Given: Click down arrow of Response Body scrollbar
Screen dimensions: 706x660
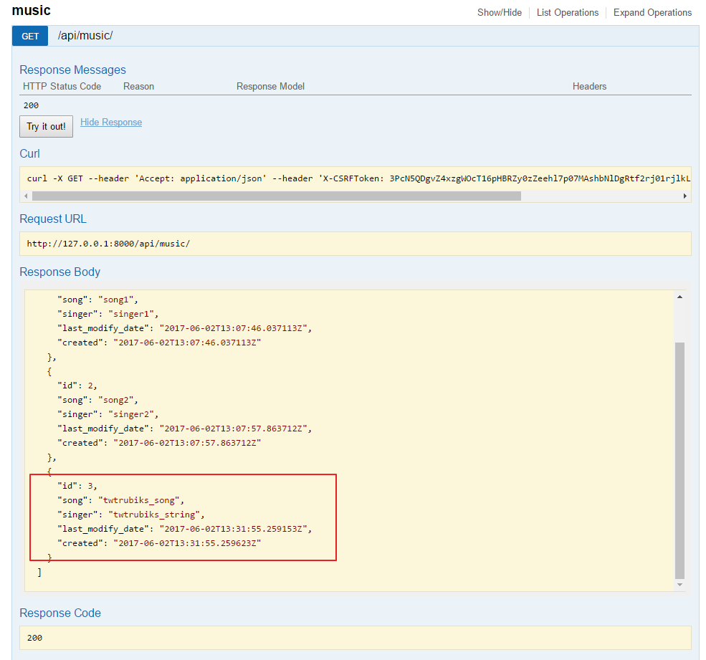Looking at the screenshot, I should coord(680,585).
